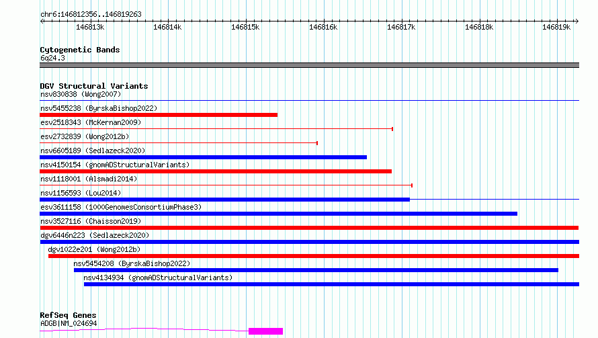Click the red nsv4150154 variant bar
The width and height of the screenshot is (598, 338).
point(216,171)
